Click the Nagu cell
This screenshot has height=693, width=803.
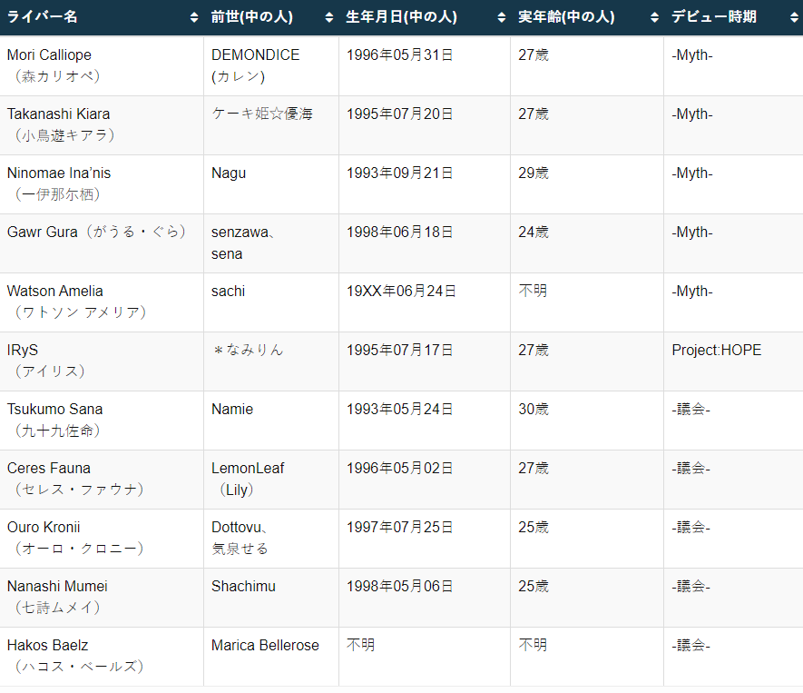tap(271, 183)
